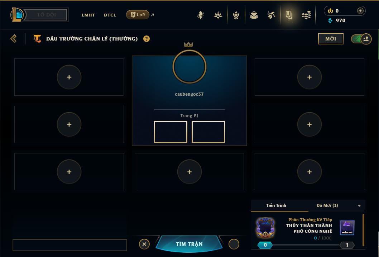Click the plus button to buy RP
Viewport: 379px width, 257px height.
click(360, 11)
